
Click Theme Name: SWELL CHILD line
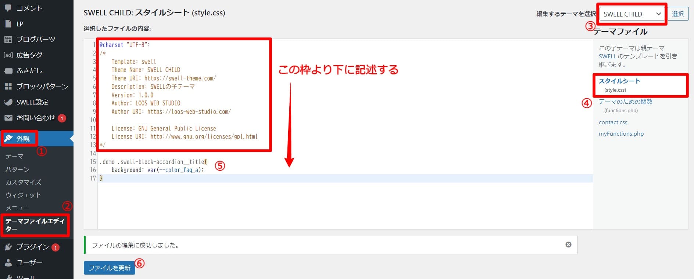(x=146, y=70)
